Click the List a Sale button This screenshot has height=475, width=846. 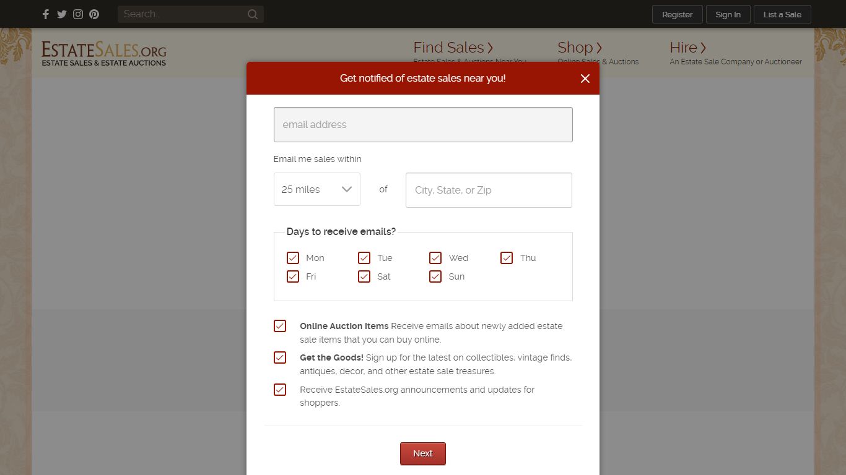click(782, 14)
